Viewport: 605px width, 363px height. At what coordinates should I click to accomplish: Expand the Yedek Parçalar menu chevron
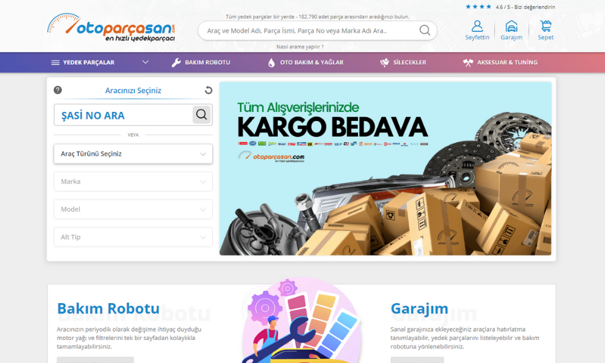click(x=145, y=62)
